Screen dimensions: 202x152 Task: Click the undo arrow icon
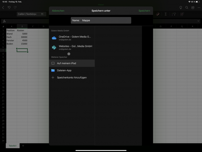[9, 8]
